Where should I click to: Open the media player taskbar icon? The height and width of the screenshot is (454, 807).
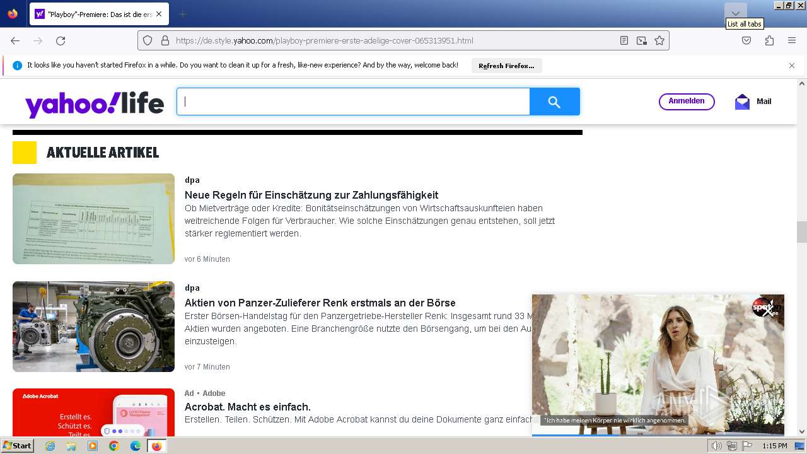tap(93, 446)
